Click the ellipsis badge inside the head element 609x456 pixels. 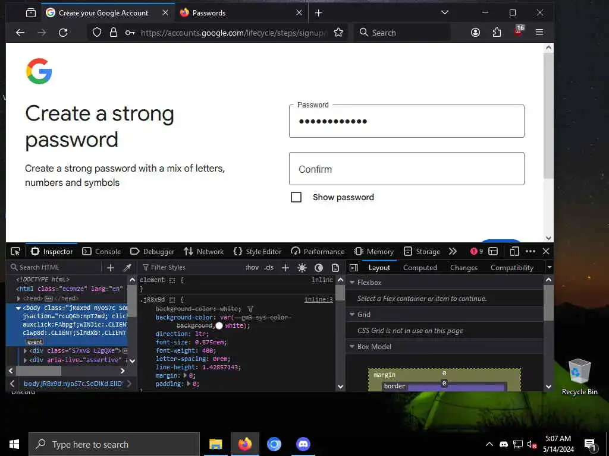(49, 298)
